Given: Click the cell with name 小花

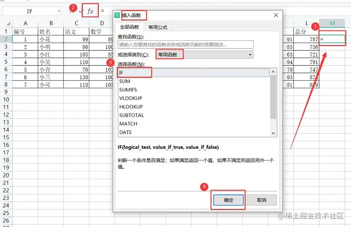Looking at the screenshot, I should 51,40.
